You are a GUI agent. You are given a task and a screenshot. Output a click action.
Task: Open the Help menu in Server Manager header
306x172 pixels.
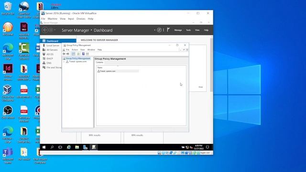(x=206, y=30)
